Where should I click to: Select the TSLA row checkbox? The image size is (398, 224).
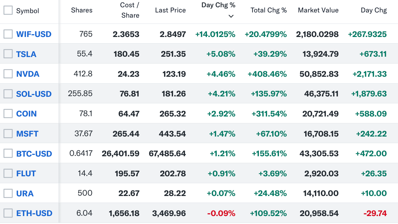click(x=8, y=54)
